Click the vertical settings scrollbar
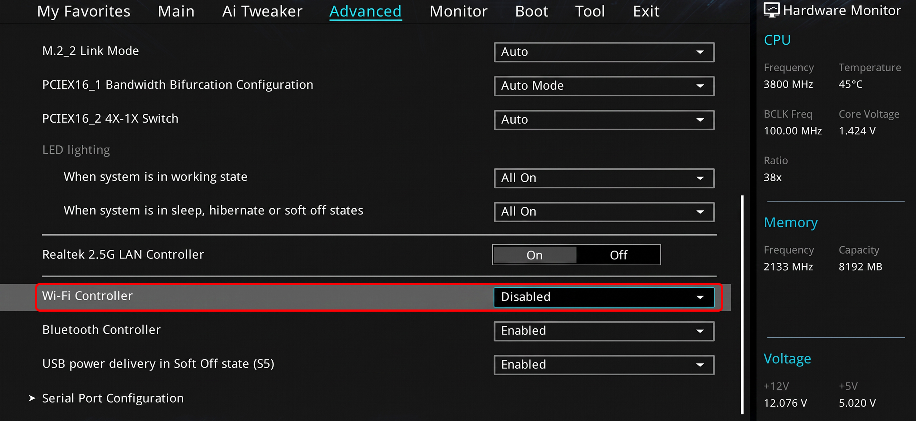 (742, 304)
